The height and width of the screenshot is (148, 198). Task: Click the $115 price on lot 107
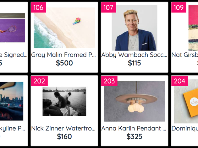135,63
